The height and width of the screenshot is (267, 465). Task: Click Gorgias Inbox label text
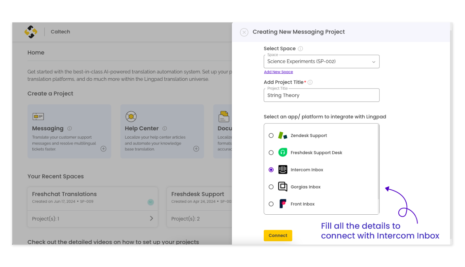tap(306, 187)
